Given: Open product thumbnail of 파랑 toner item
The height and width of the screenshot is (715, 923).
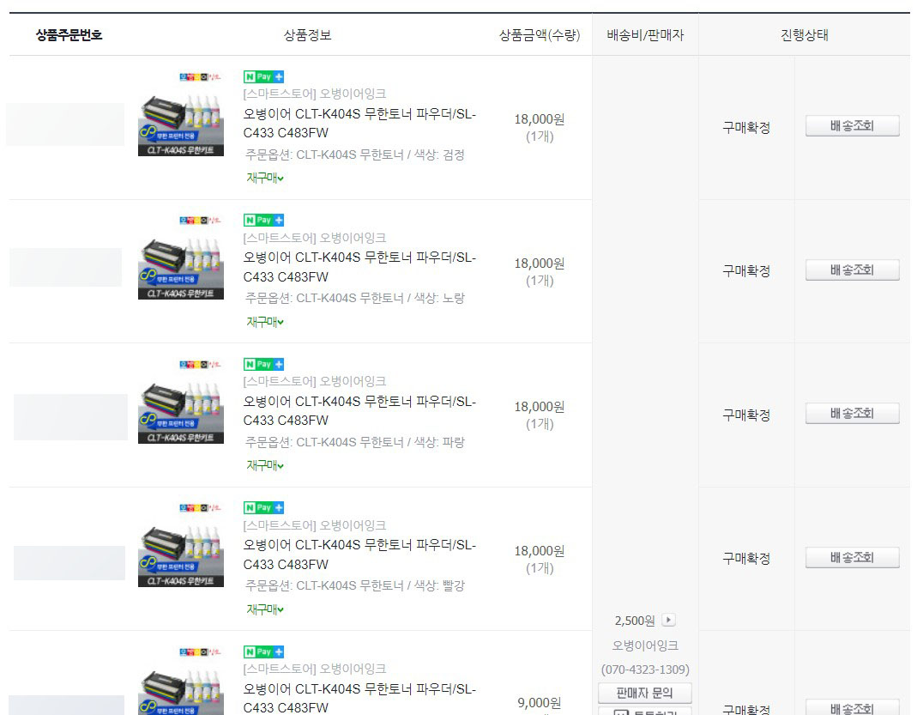Looking at the screenshot, I should pos(181,402).
